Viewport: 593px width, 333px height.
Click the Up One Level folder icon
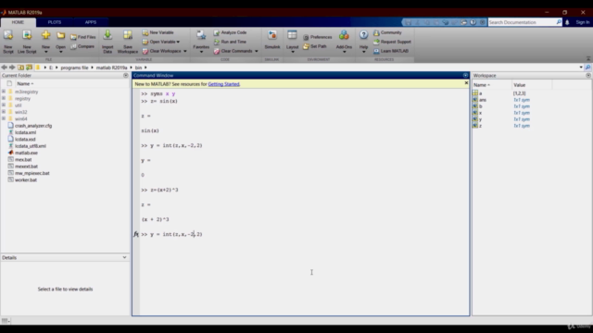20,68
